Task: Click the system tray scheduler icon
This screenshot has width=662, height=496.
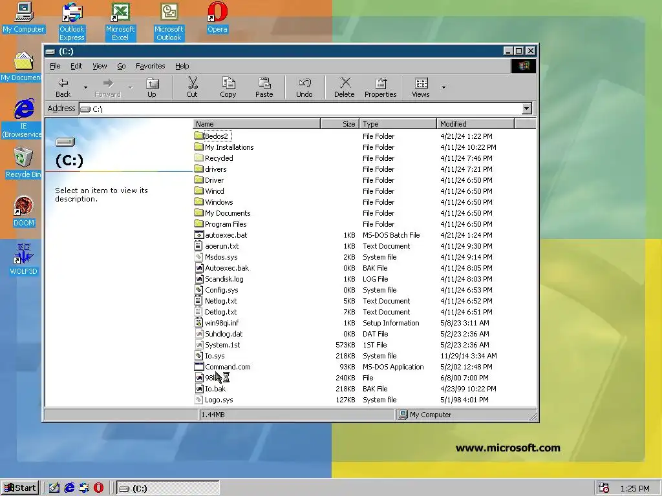Action: 604,488
